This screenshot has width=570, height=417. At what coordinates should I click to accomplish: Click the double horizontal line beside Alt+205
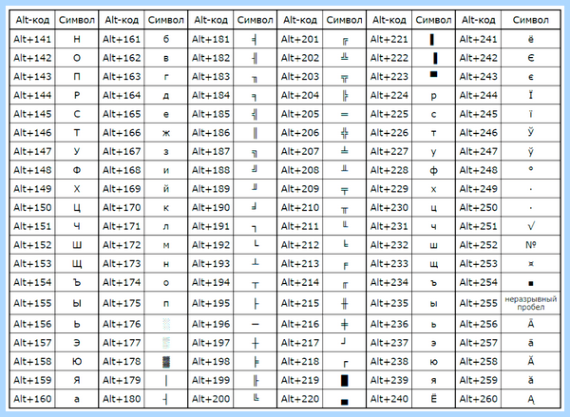click(344, 115)
